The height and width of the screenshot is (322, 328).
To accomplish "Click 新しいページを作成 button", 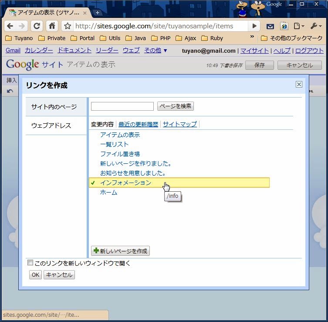I will click(120, 251).
